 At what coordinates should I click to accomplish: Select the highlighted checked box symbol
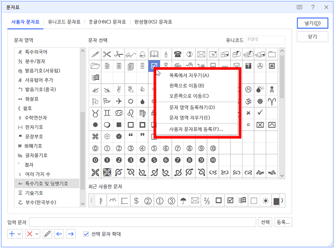tap(154, 66)
